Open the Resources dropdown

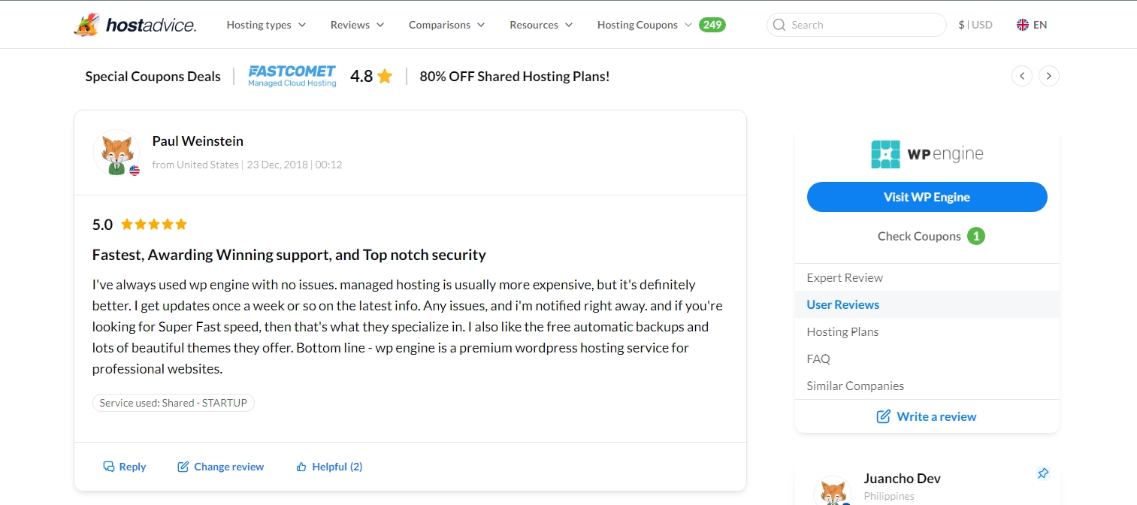[x=541, y=25]
